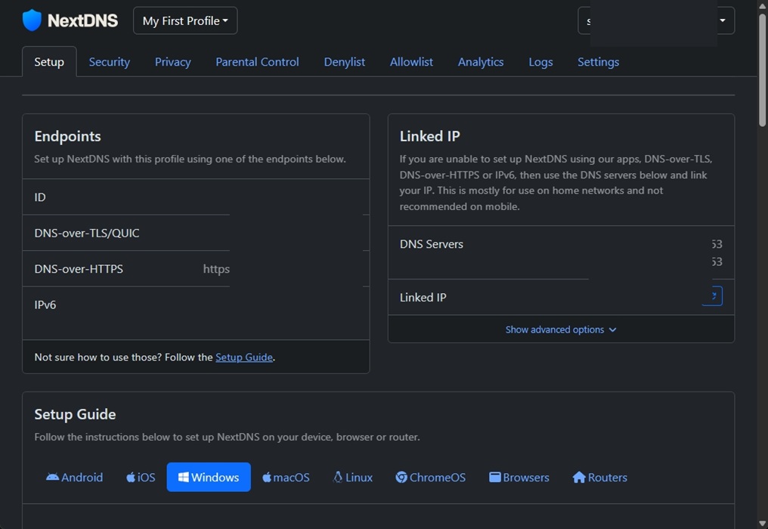Expand Show advanced options

pyautogui.click(x=561, y=329)
